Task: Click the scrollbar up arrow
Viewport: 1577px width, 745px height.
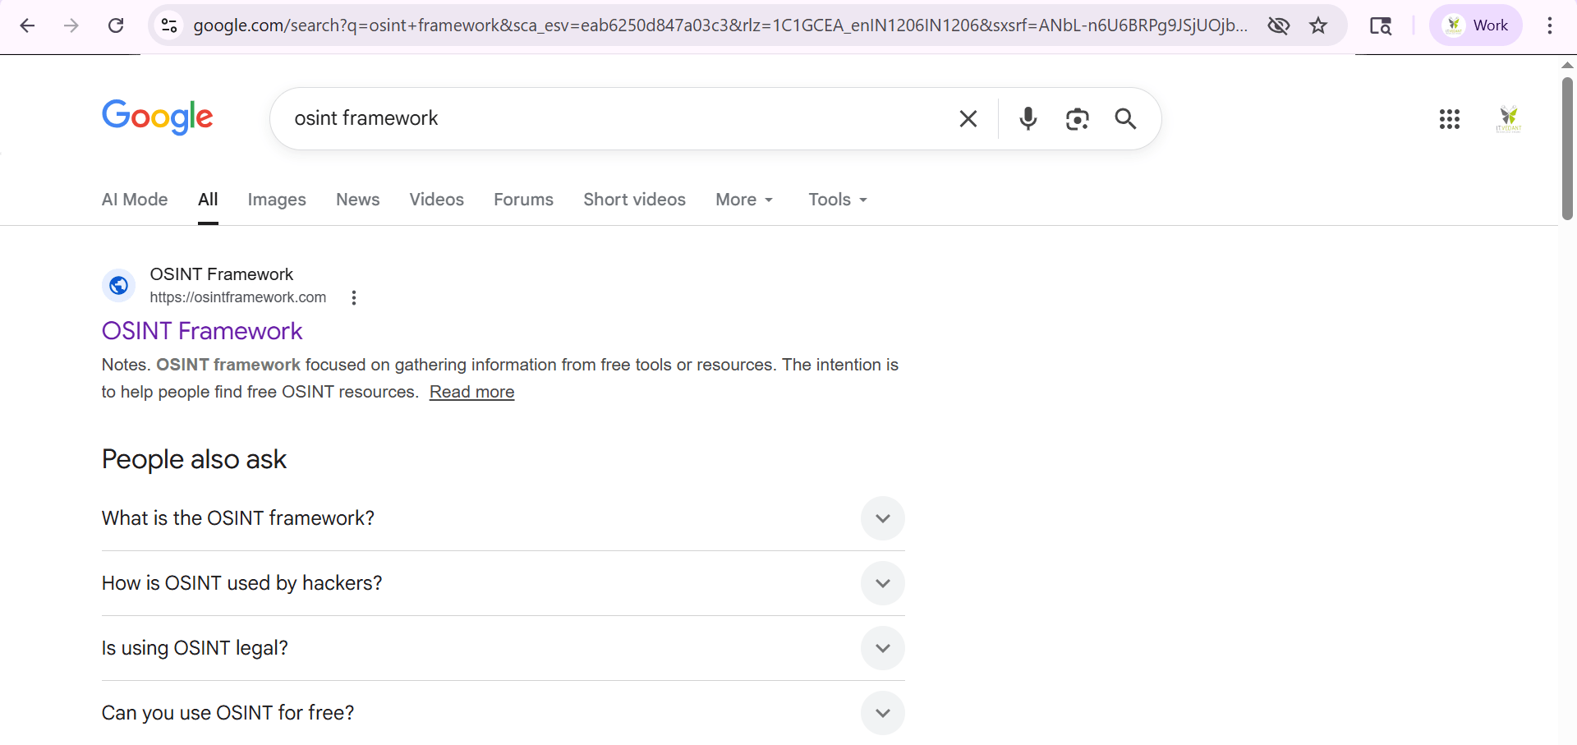Action: click(1567, 65)
